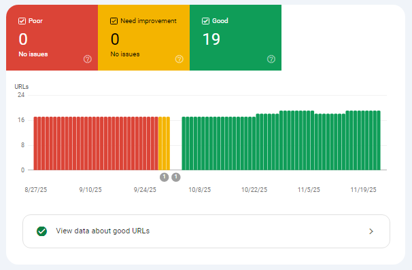Click the Good count of 19
This screenshot has height=270, width=412.
[x=211, y=39]
